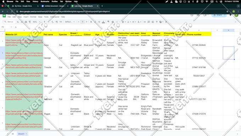The image size is (241, 136).
Task: Collapse the toolbar with chevron
Action: 235,22
